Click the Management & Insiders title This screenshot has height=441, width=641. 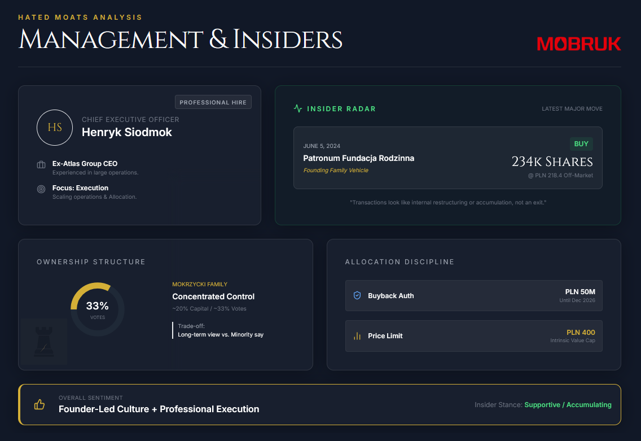181,40
